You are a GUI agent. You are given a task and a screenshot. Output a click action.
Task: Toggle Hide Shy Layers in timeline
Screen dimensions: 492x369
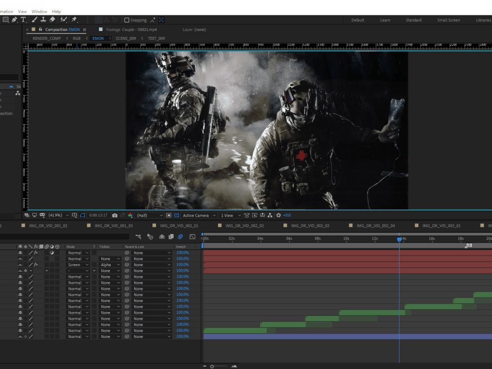162,237
